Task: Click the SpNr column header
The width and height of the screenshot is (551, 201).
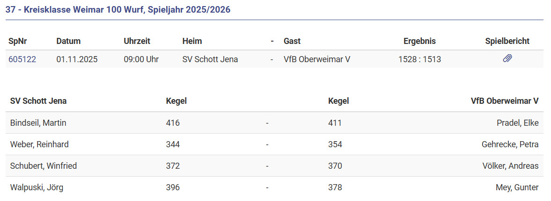Action: click(x=18, y=41)
